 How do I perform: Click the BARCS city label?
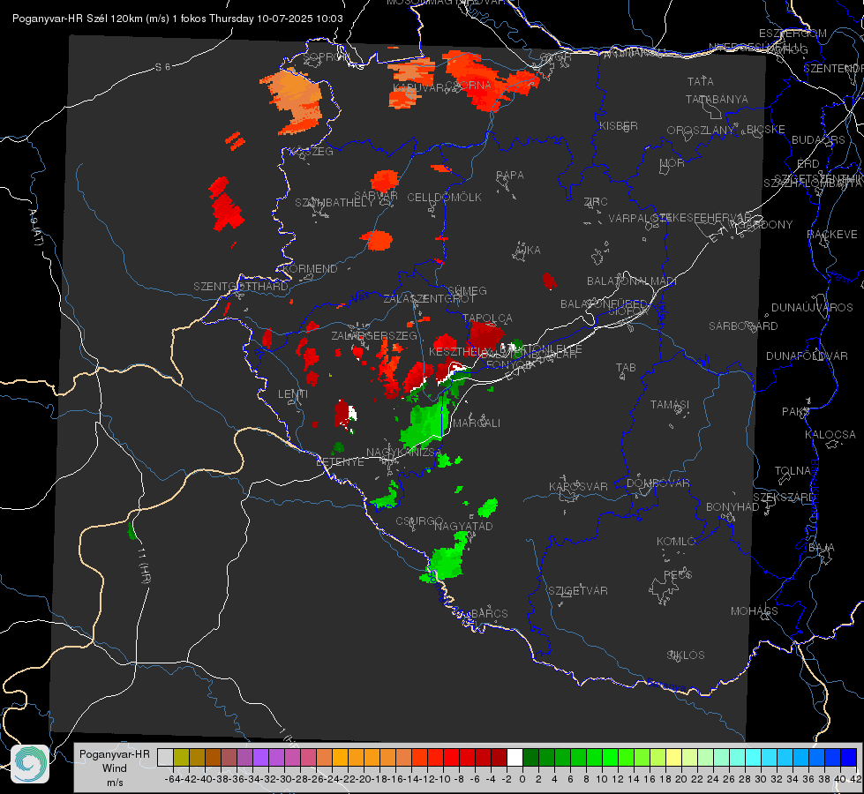(489, 613)
